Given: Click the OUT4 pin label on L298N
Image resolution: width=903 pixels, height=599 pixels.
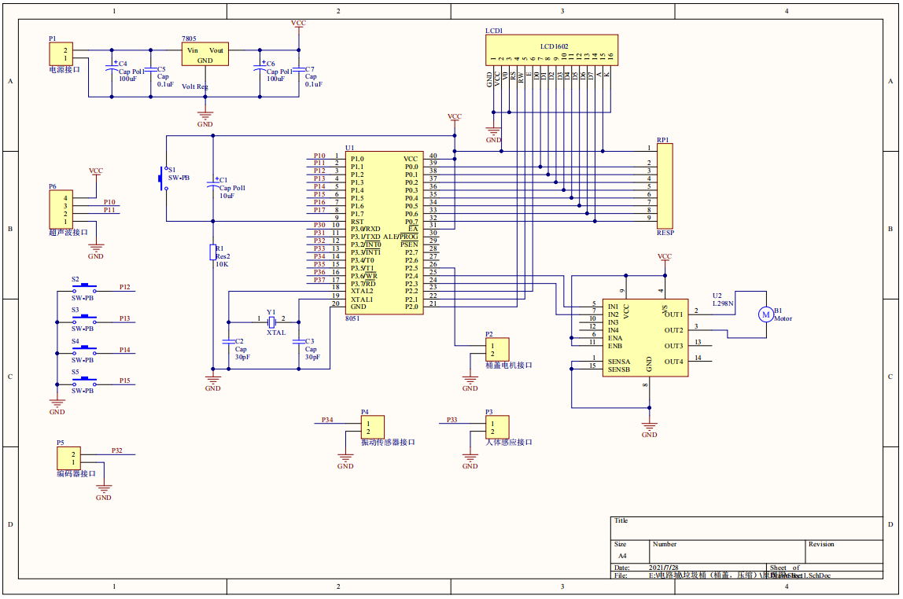Looking at the screenshot, I should coord(674,362).
